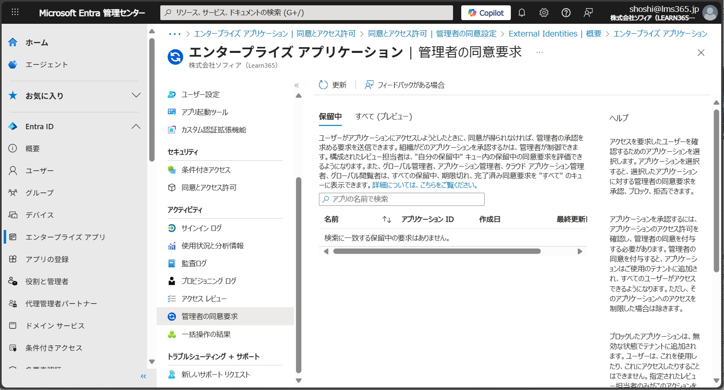Switch to the 保留中 tab
724x390 pixels.
pos(330,116)
